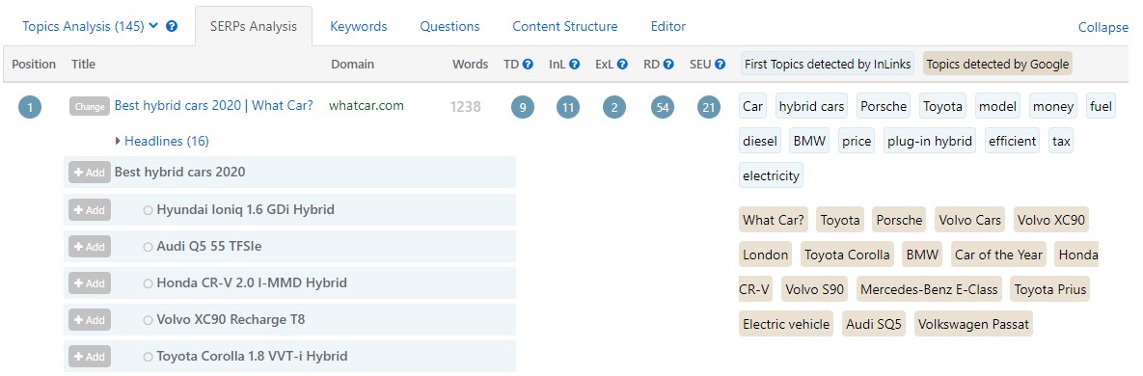Open Best hybrid cars 2020 | What Car? link

(x=213, y=106)
